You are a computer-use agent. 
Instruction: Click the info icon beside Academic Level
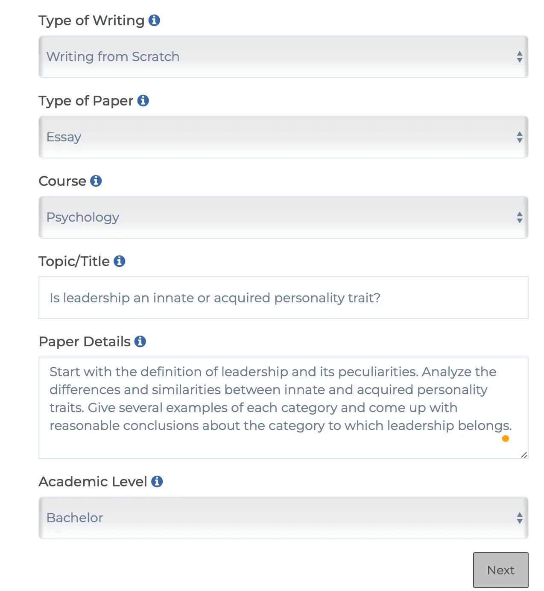click(157, 481)
